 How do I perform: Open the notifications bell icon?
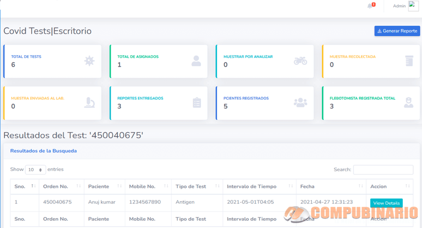(x=370, y=6)
